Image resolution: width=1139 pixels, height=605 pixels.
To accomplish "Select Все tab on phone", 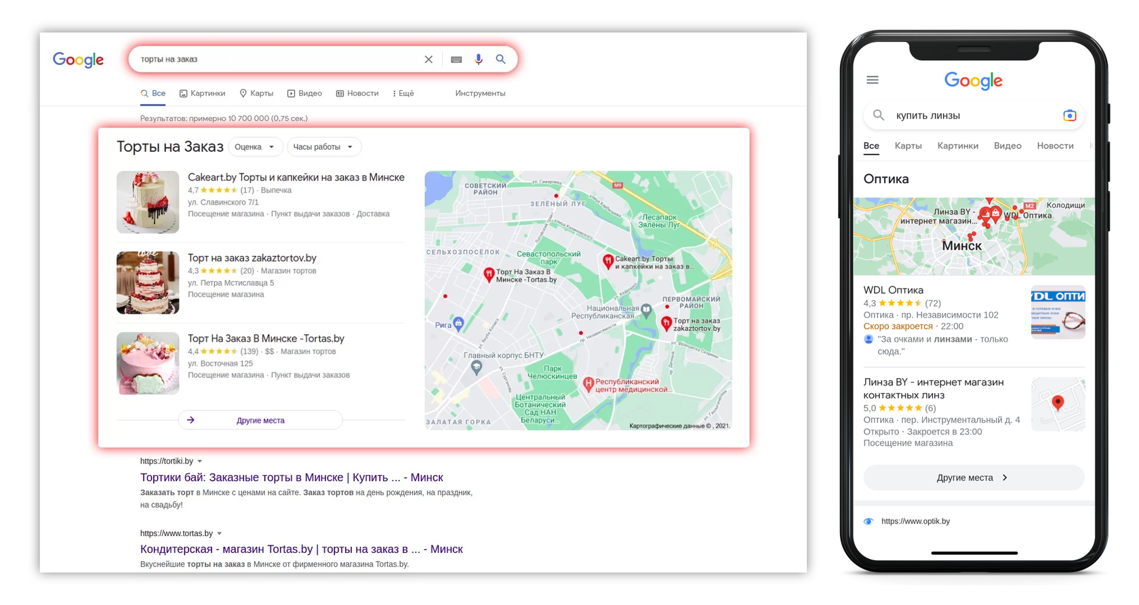I will pyautogui.click(x=871, y=146).
